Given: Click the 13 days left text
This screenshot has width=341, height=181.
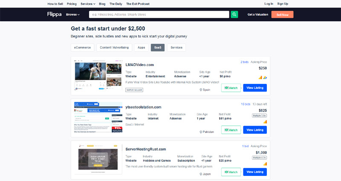Looking at the screenshot, I should click(260, 104).
